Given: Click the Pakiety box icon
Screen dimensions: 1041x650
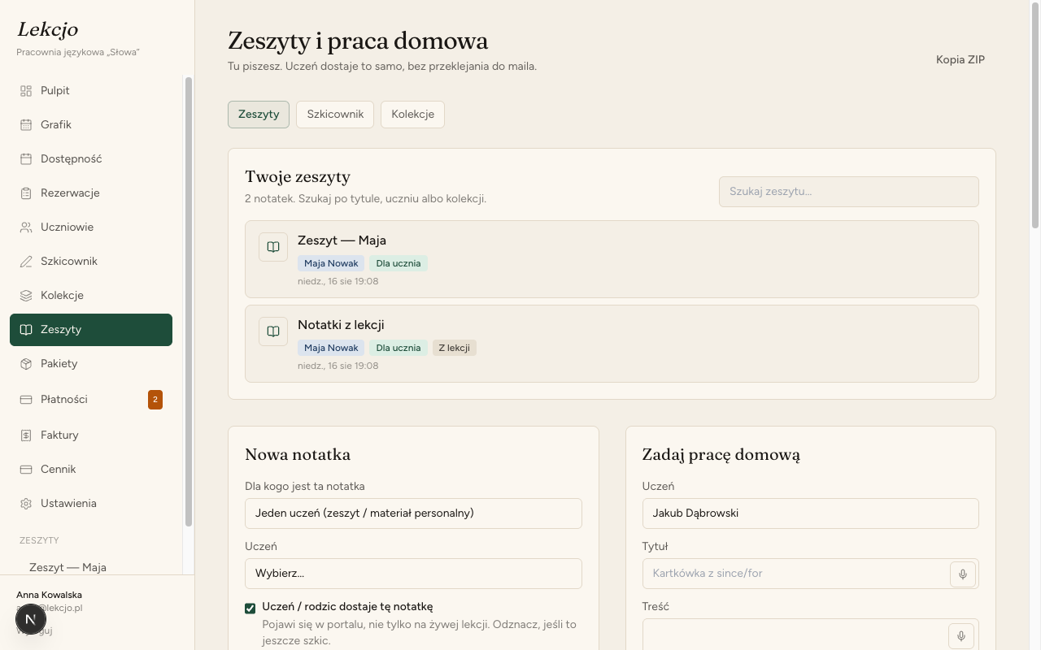Looking at the screenshot, I should pos(26,364).
